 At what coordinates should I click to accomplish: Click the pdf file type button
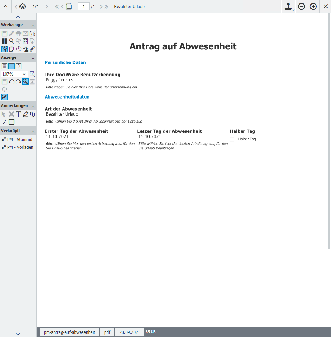[107, 332]
